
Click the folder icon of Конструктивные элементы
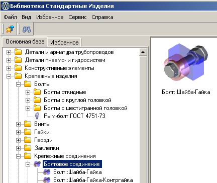[18, 68]
